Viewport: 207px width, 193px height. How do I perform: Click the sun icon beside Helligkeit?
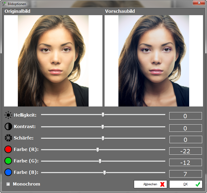(x=9, y=115)
